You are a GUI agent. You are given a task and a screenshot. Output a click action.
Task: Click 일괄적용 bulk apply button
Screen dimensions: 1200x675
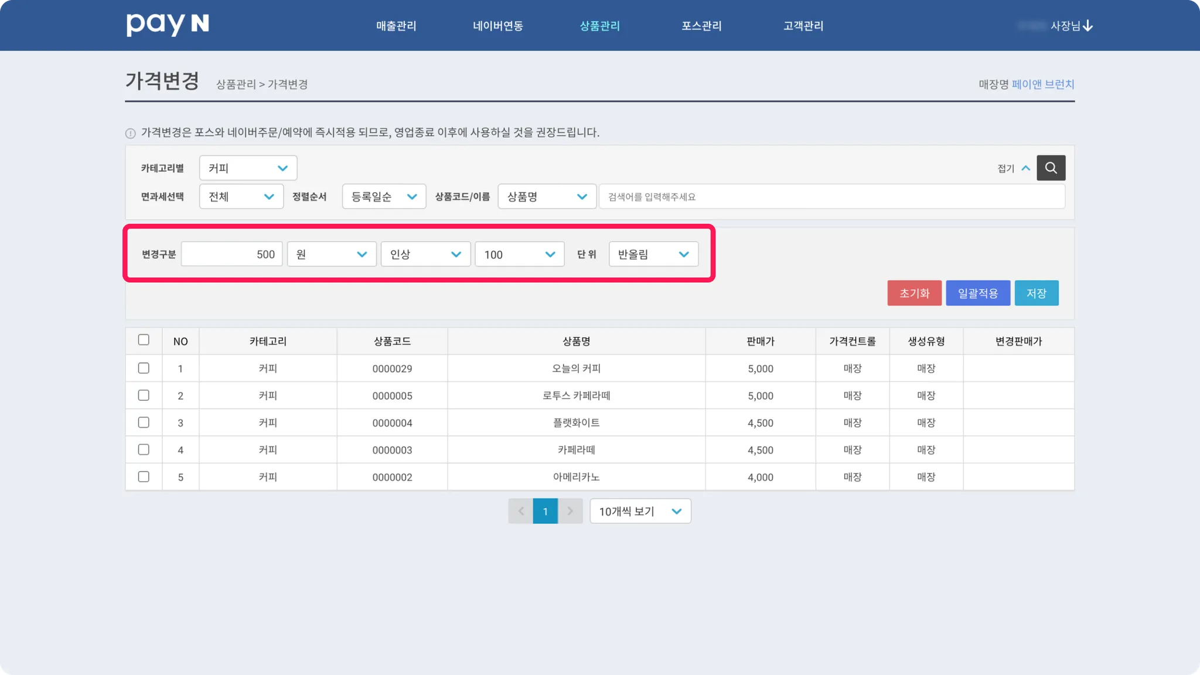tap(977, 293)
